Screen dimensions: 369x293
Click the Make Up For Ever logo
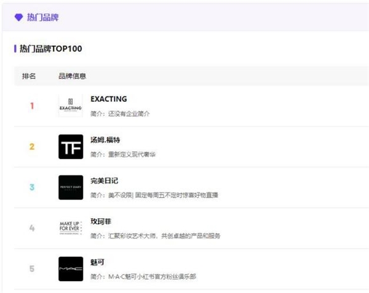[x=71, y=228]
